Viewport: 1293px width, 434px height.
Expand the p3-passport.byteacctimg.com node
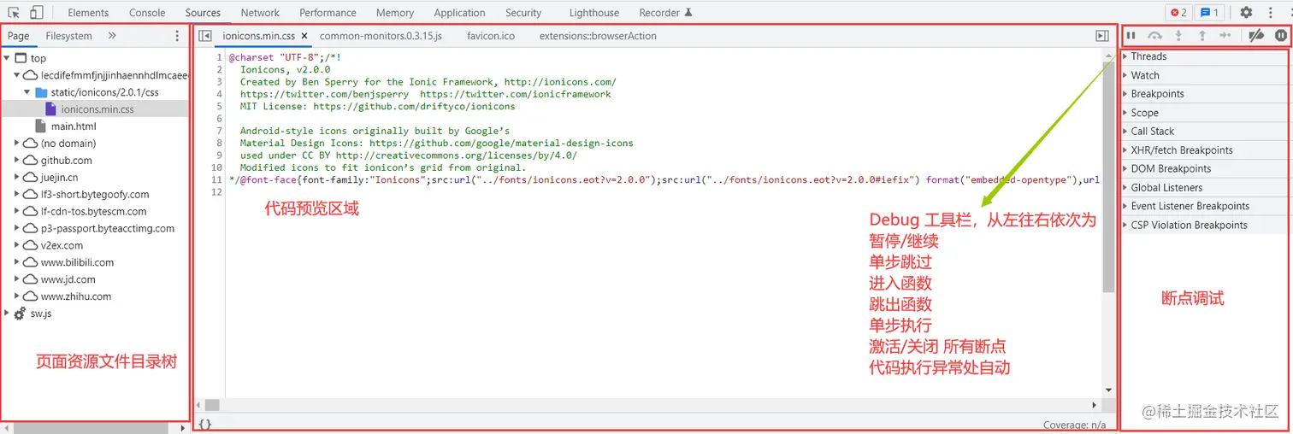coord(17,228)
